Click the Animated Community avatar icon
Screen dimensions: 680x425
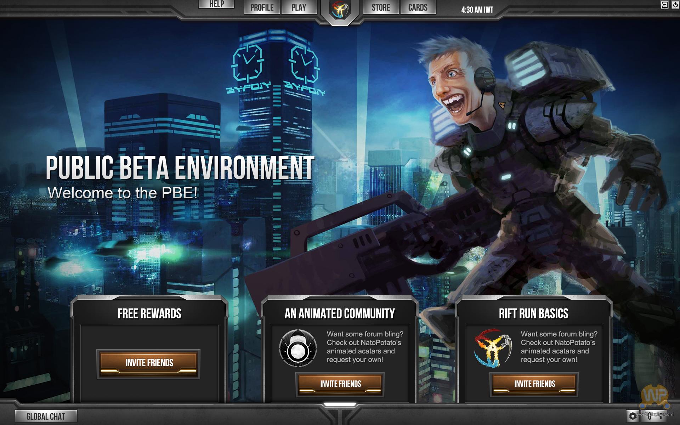pyautogui.click(x=297, y=348)
